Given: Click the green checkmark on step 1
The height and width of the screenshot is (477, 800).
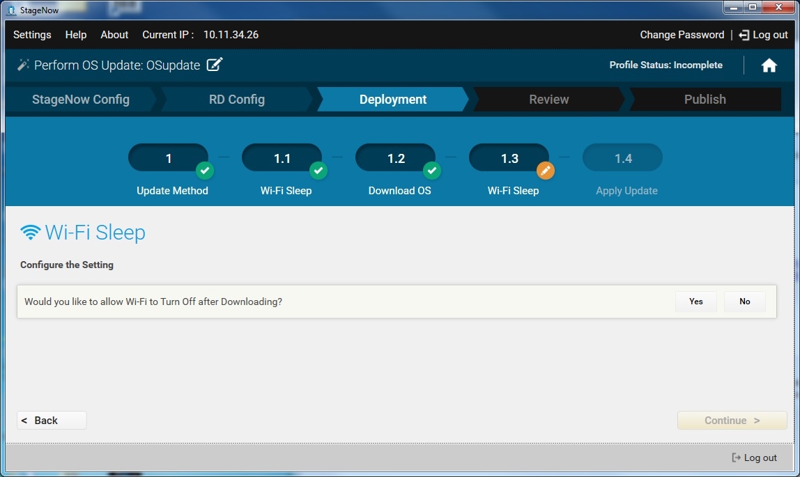Looking at the screenshot, I should (x=204, y=170).
